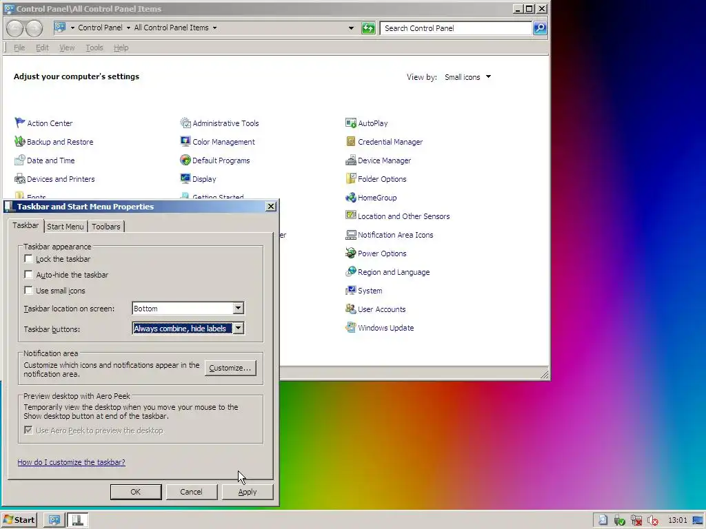The image size is (706, 529).
Task: Click the Apply button
Action: [248, 492]
